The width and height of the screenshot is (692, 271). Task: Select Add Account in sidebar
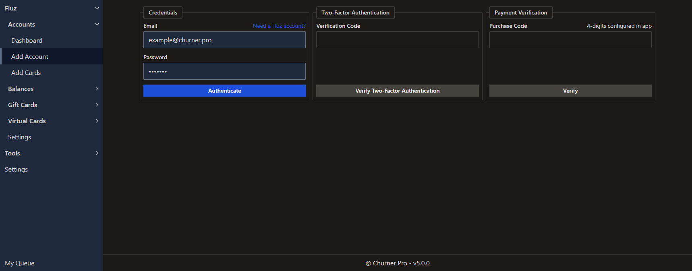[x=30, y=56]
